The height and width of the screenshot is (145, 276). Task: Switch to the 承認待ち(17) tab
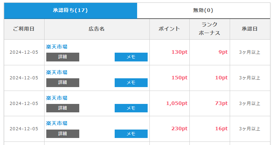(x=70, y=11)
